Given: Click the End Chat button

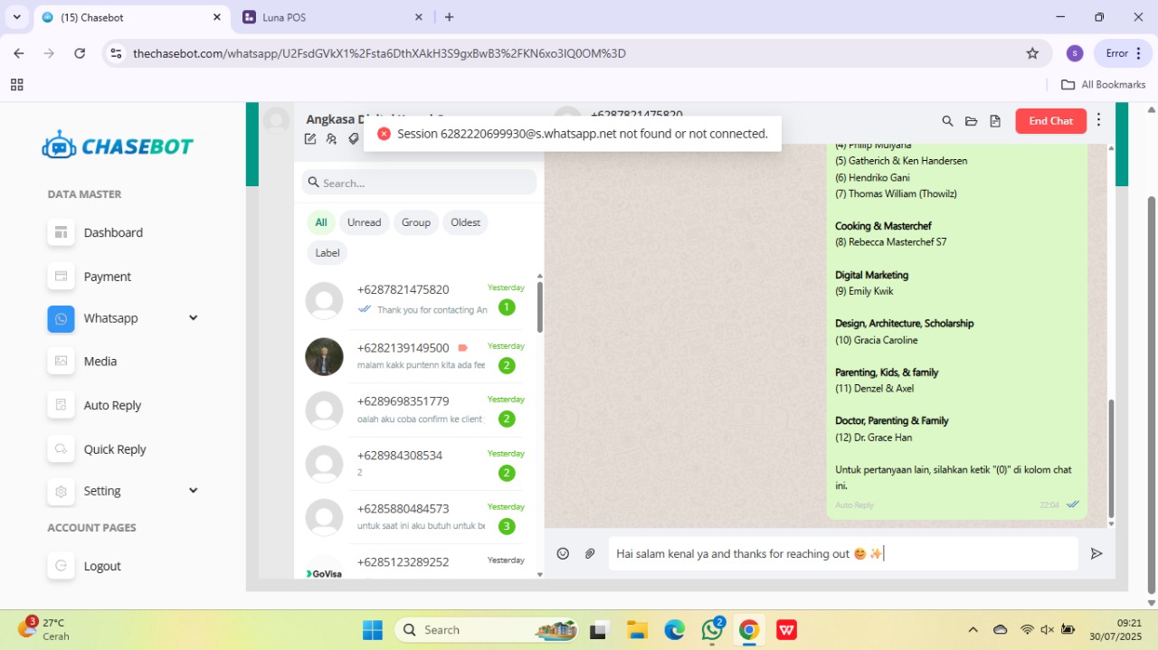Looking at the screenshot, I should 1050,121.
